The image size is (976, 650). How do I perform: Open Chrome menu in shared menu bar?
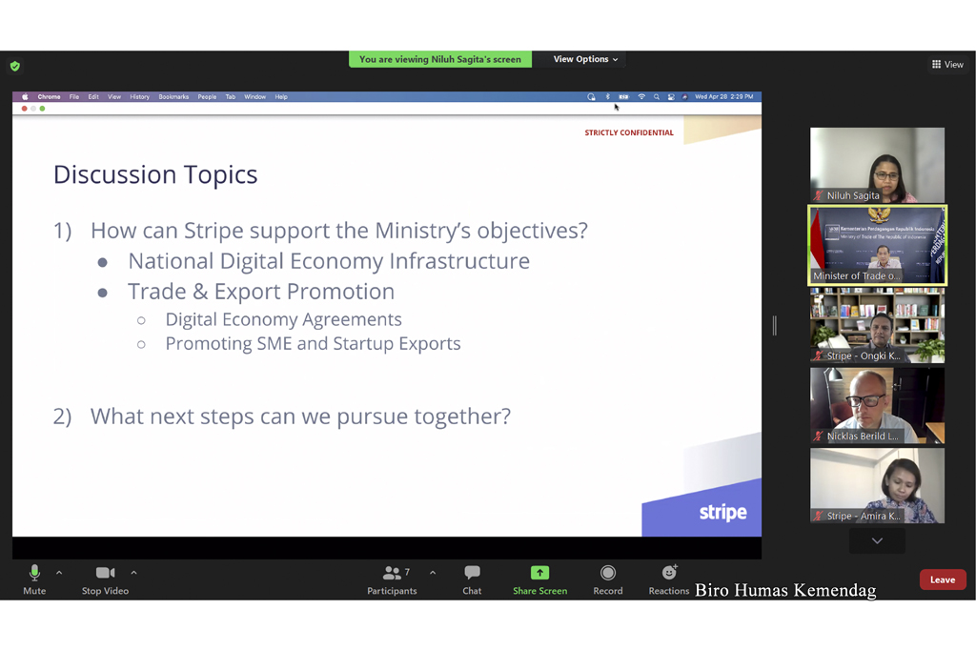[x=49, y=97]
